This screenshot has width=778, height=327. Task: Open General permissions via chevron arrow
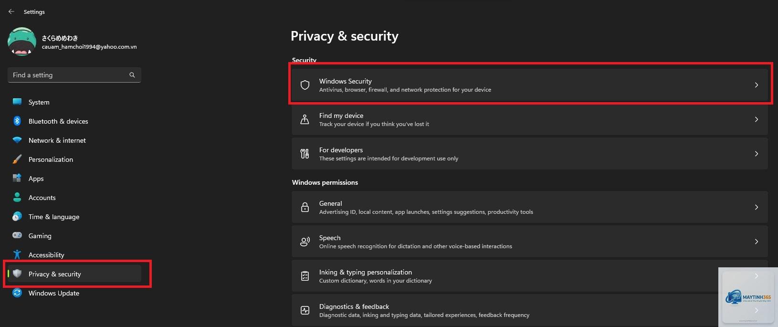[x=757, y=207]
